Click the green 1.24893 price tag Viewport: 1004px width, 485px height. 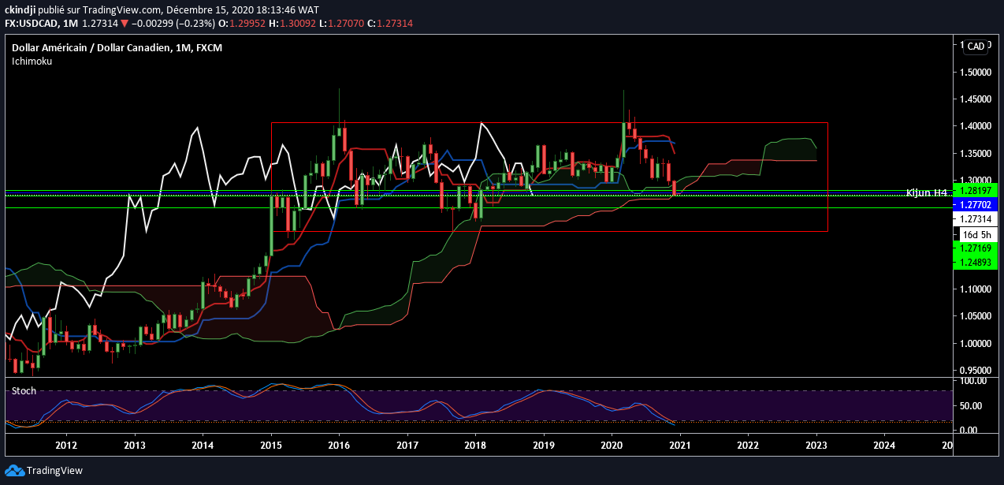pyautogui.click(x=975, y=263)
